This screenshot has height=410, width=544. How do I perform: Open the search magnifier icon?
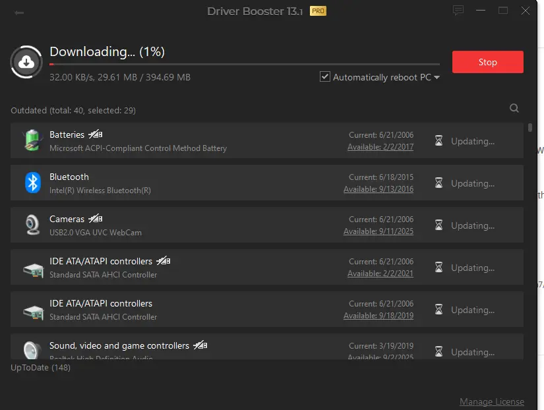514,108
